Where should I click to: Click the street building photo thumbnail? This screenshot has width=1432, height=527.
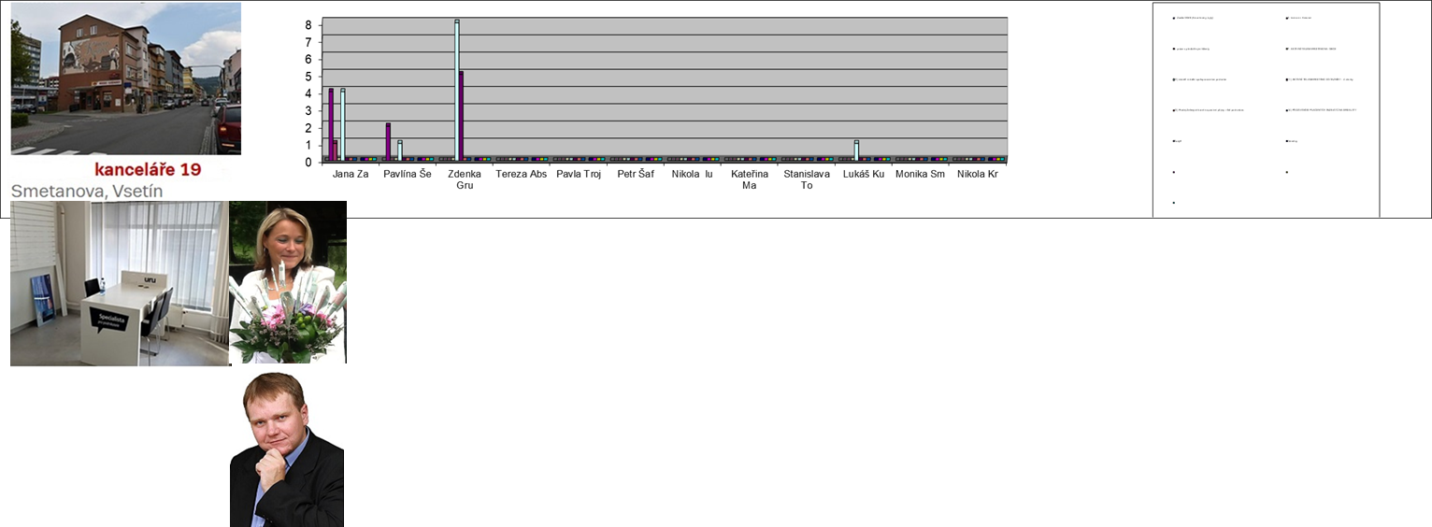click(125, 78)
